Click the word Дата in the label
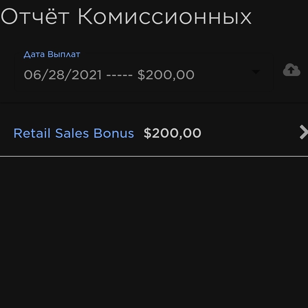Viewport: 308px width, 308px height. (34, 54)
